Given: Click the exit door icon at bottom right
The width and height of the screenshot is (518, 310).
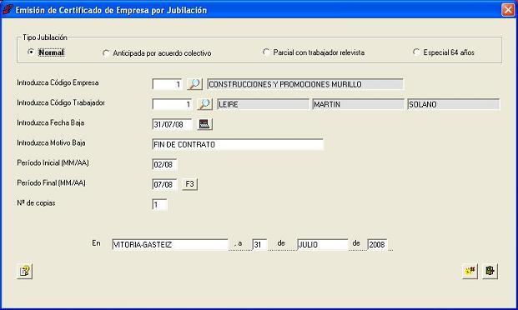Looking at the screenshot, I should coord(490,271).
